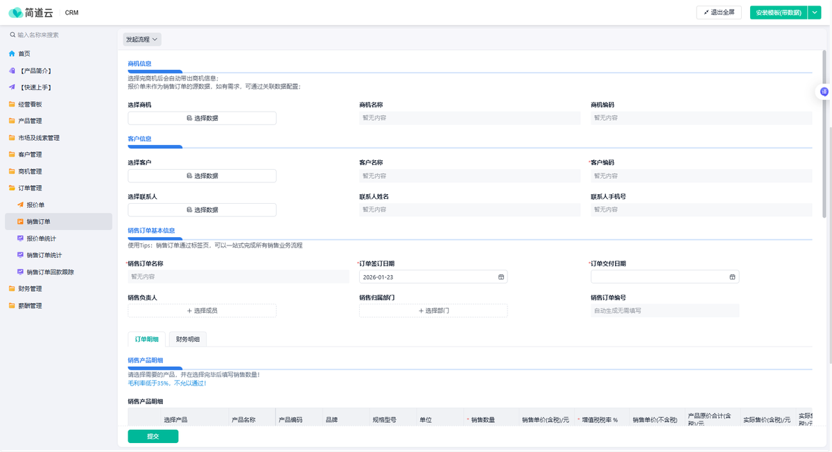Screen dimensions: 832x452
Task: Click 选择数据 under 选择商机
Action: (x=202, y=119)
